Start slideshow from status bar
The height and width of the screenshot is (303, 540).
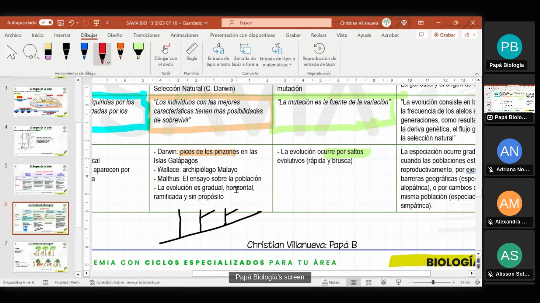[x=398, y=282]
